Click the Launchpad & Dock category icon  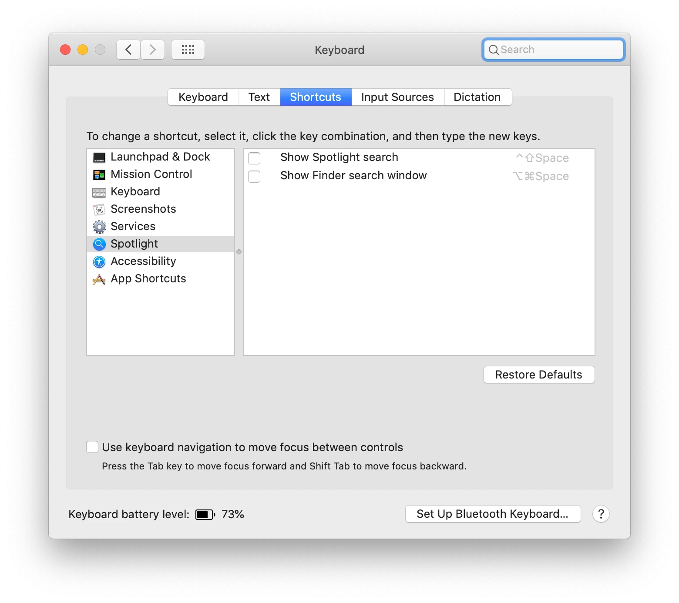pos(99,157)
